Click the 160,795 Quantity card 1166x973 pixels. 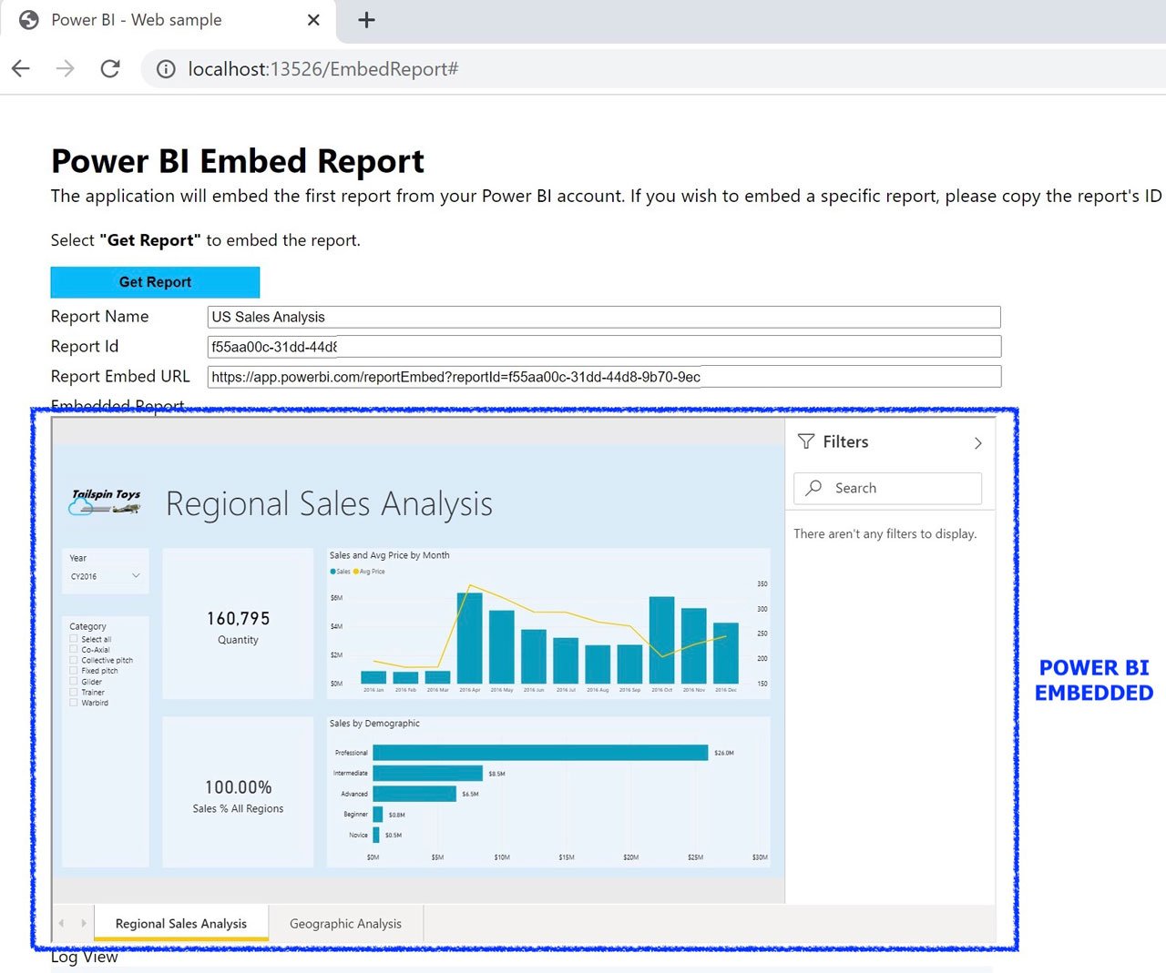pos(238,624)
